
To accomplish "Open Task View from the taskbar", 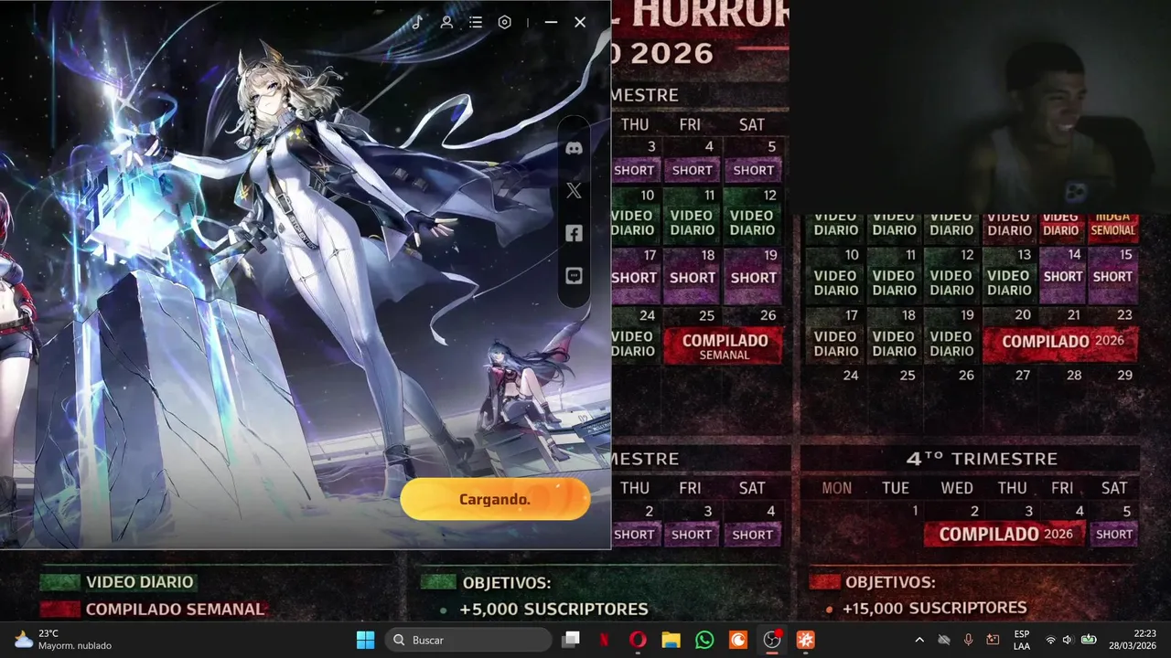I will tap(571, 640).
